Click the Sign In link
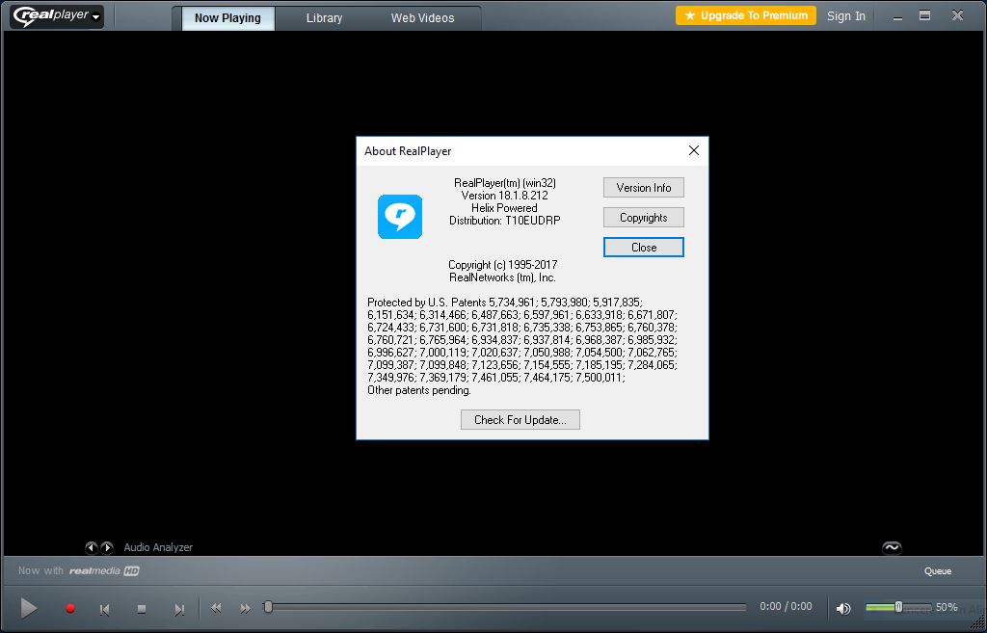 pos(846,16)
